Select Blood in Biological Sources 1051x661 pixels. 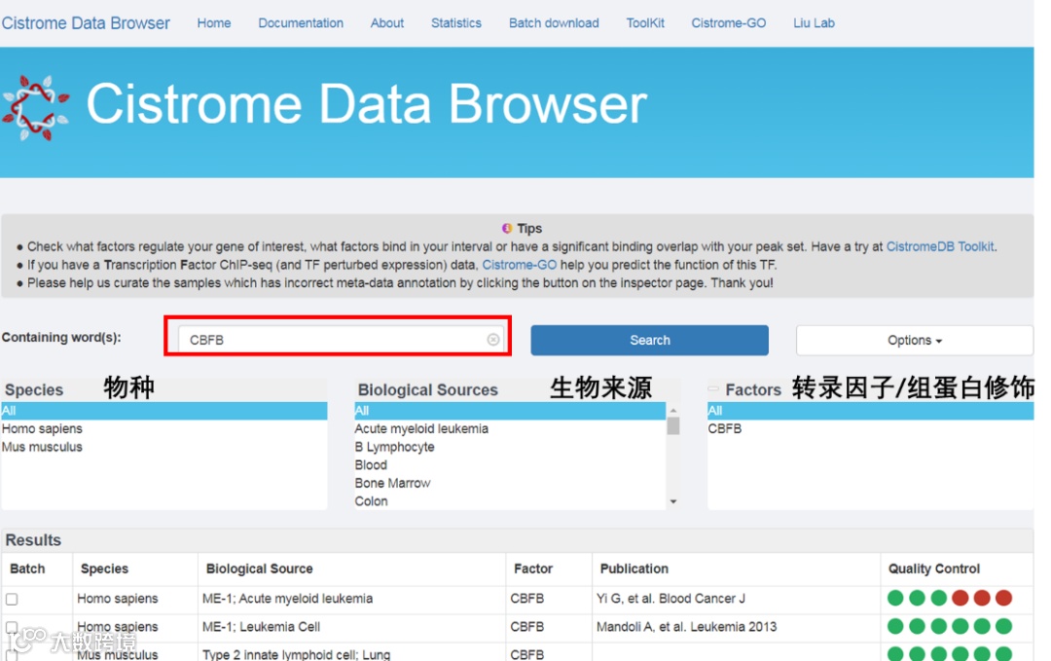coord(510,464)
